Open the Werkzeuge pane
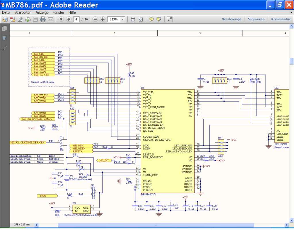Screen dimensions: 294x235 [x=232, y=19]
